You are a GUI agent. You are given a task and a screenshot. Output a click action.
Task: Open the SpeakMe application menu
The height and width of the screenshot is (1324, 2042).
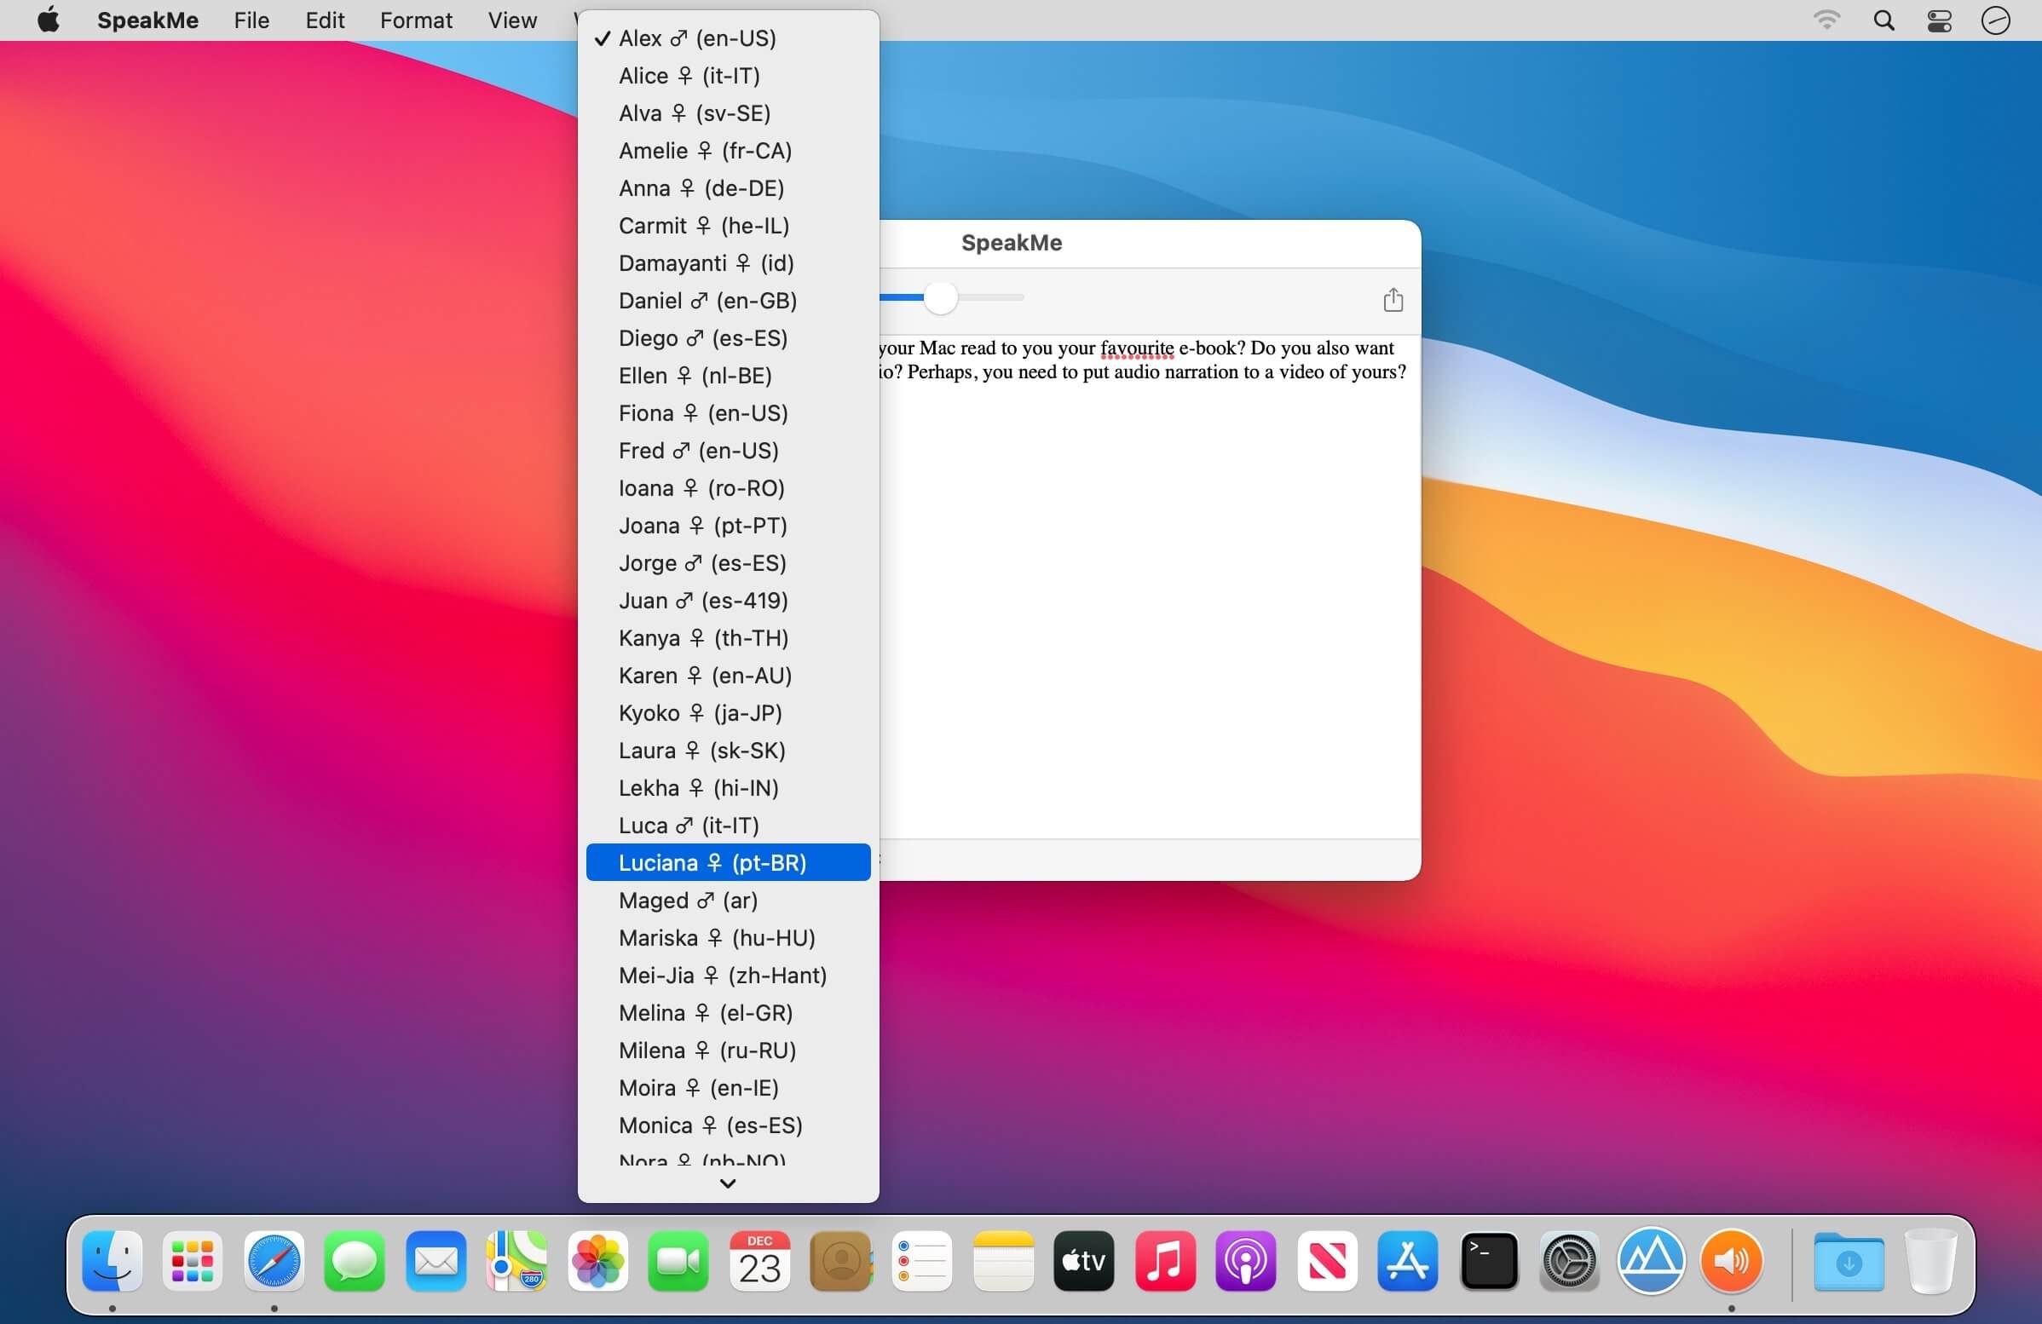point(147,20)
